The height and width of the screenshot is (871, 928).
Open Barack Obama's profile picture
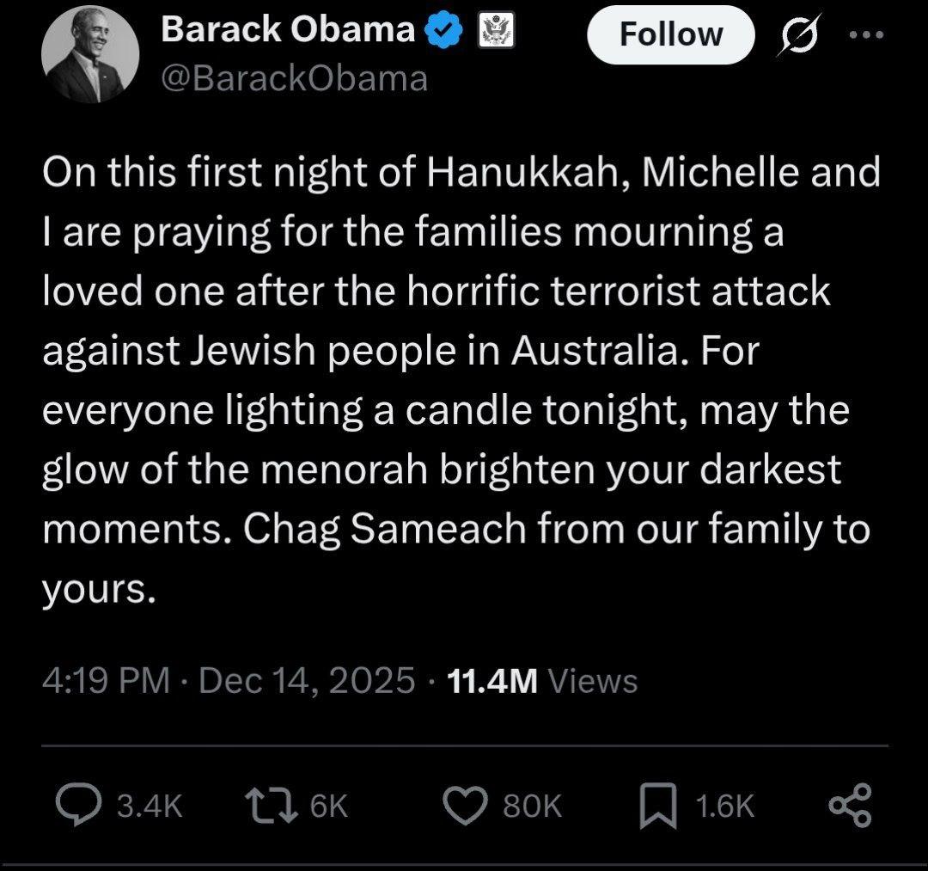point(89,59)
